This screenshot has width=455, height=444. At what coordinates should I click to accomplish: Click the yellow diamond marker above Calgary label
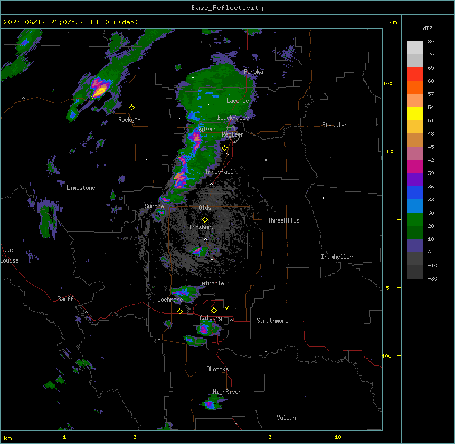(x=214, y=311)
